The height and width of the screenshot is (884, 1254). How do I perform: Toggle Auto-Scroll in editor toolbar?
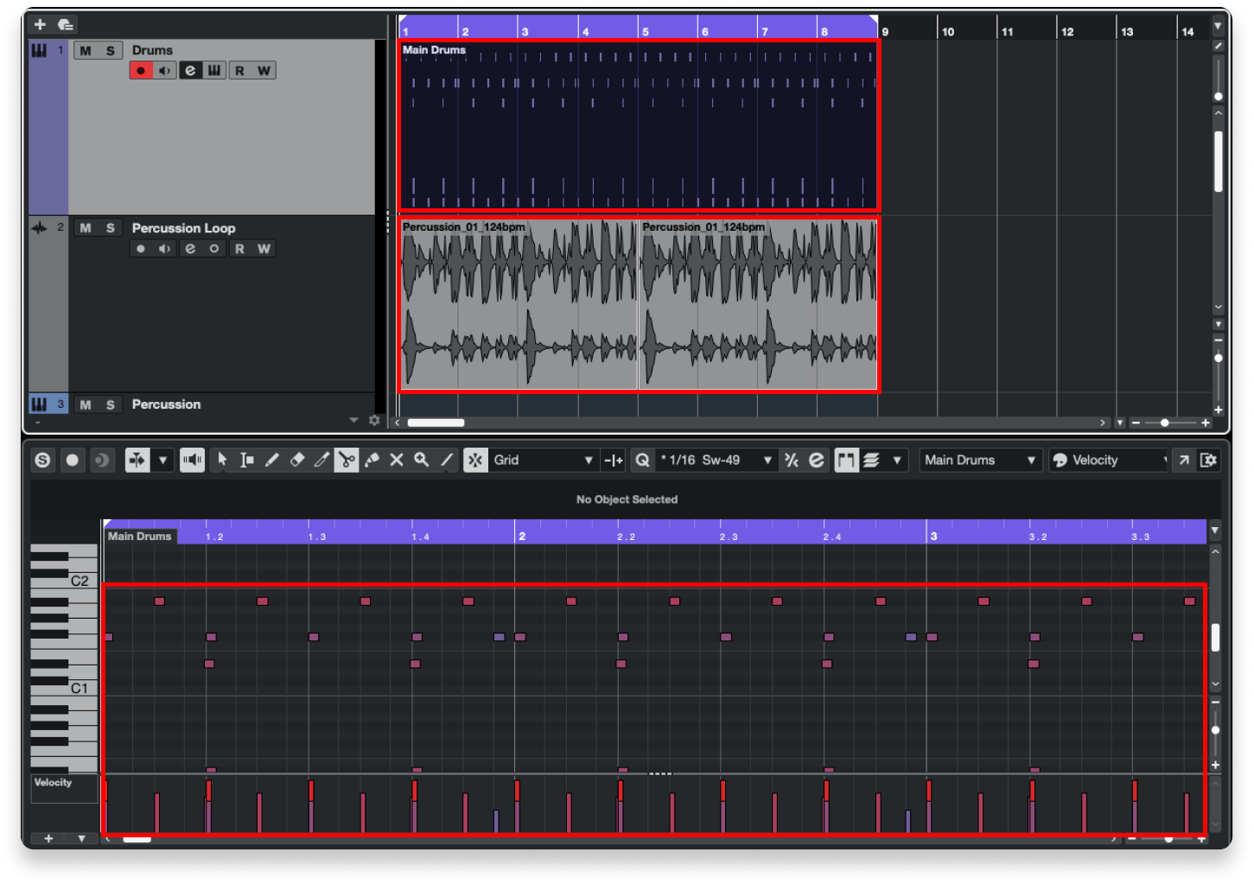tap(137, 460)
